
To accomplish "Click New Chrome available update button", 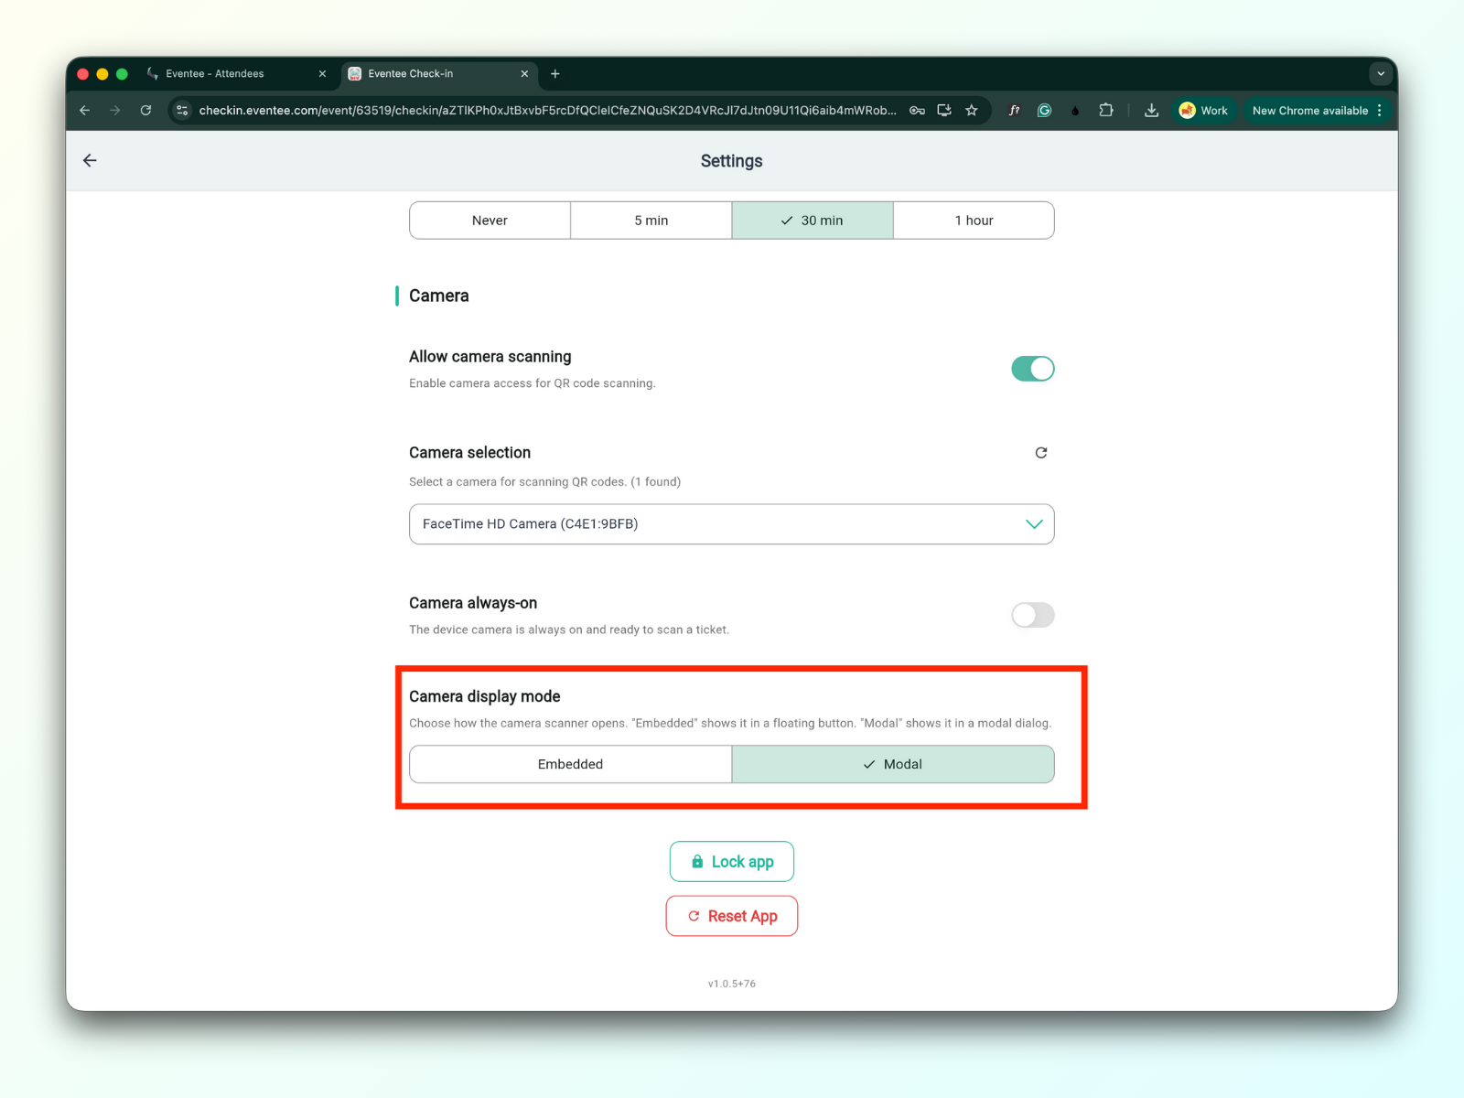I will click(1318, 111).
